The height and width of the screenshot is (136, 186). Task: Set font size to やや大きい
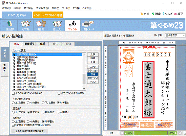[x=93, y=71]
